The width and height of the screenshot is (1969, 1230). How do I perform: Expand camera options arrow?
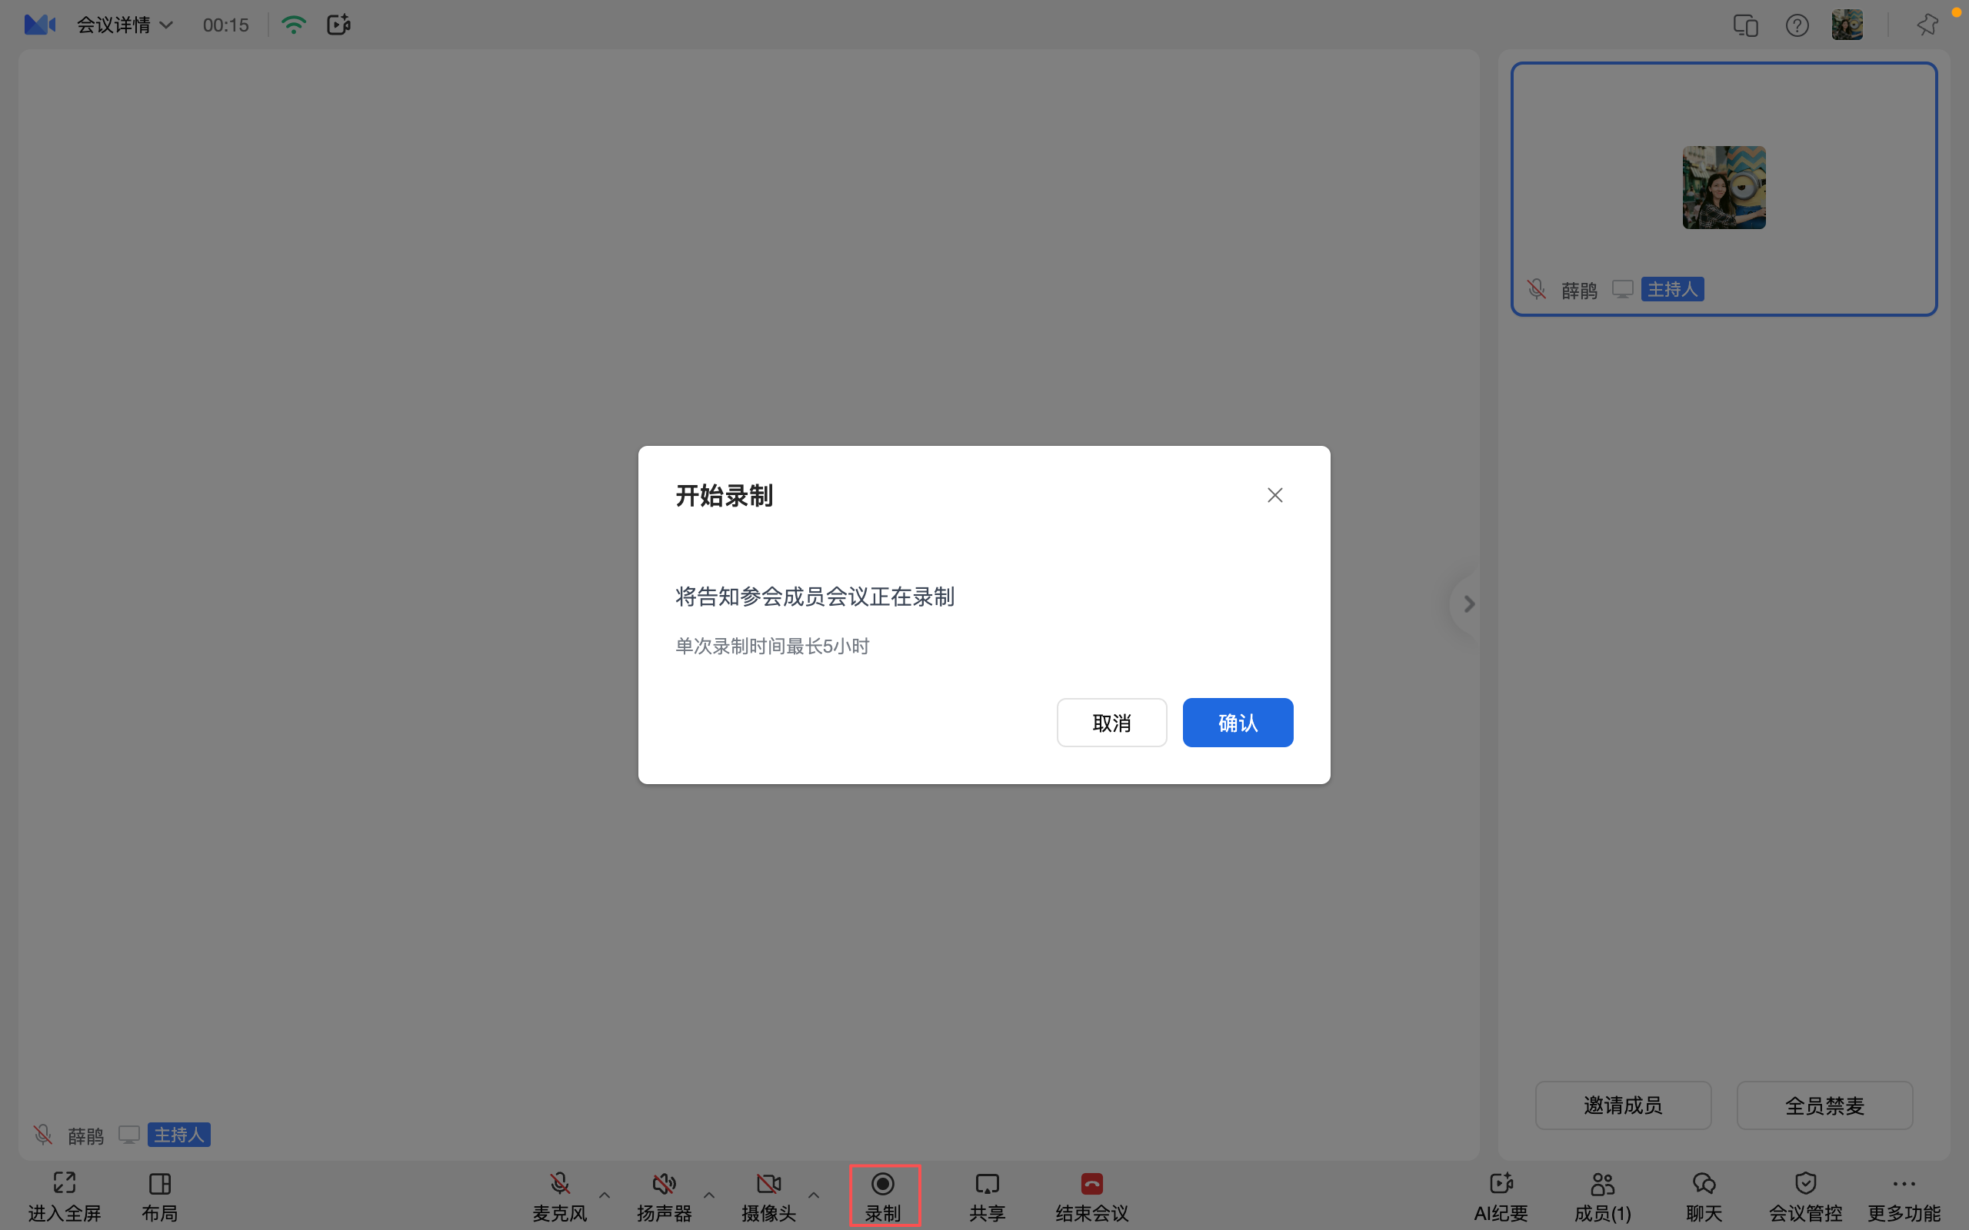[x=814, y=1195]
